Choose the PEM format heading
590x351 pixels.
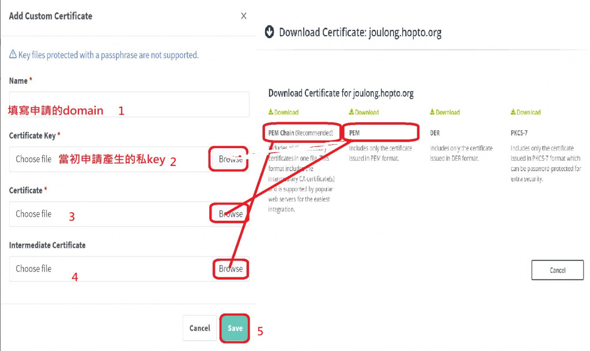354,133
